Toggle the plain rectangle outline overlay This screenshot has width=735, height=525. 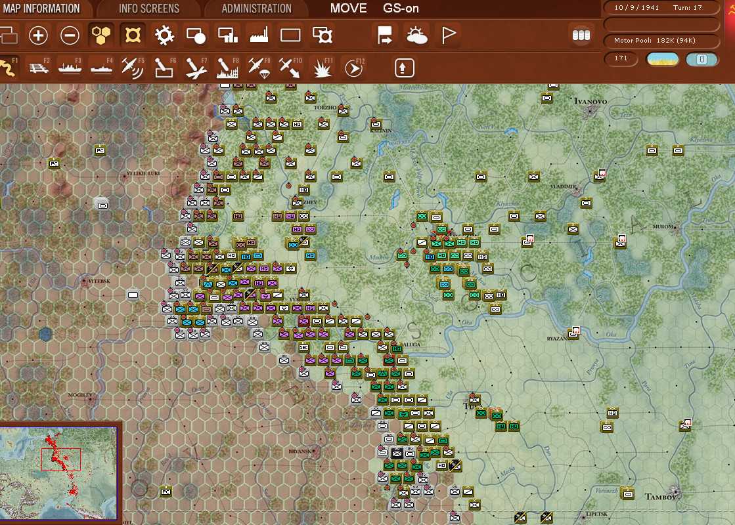click(x=290, y=35)
